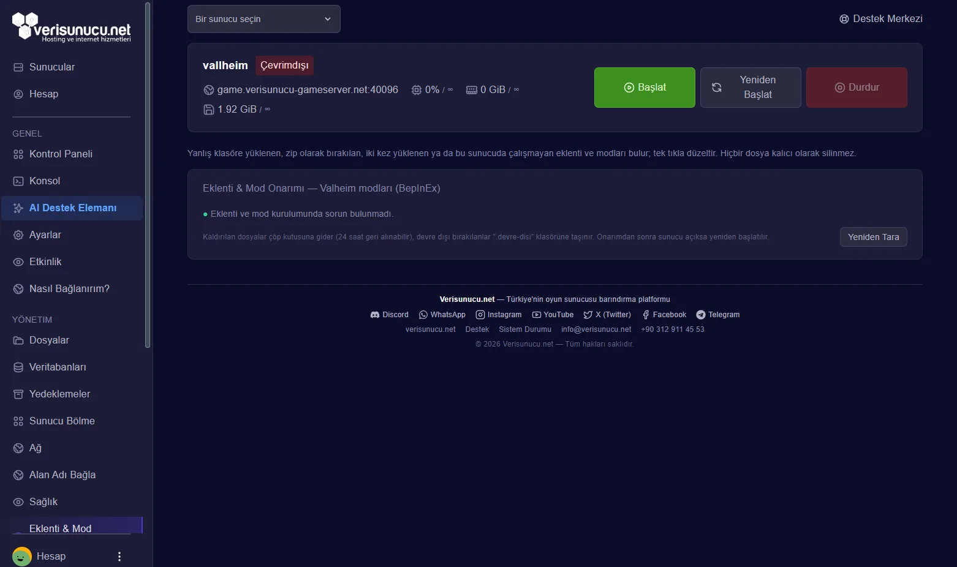Click the Veritabanları database icon

18,367
